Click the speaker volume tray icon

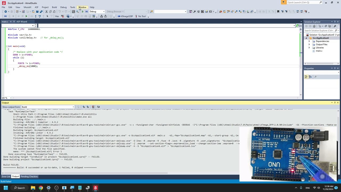click(x=319, y=188)
